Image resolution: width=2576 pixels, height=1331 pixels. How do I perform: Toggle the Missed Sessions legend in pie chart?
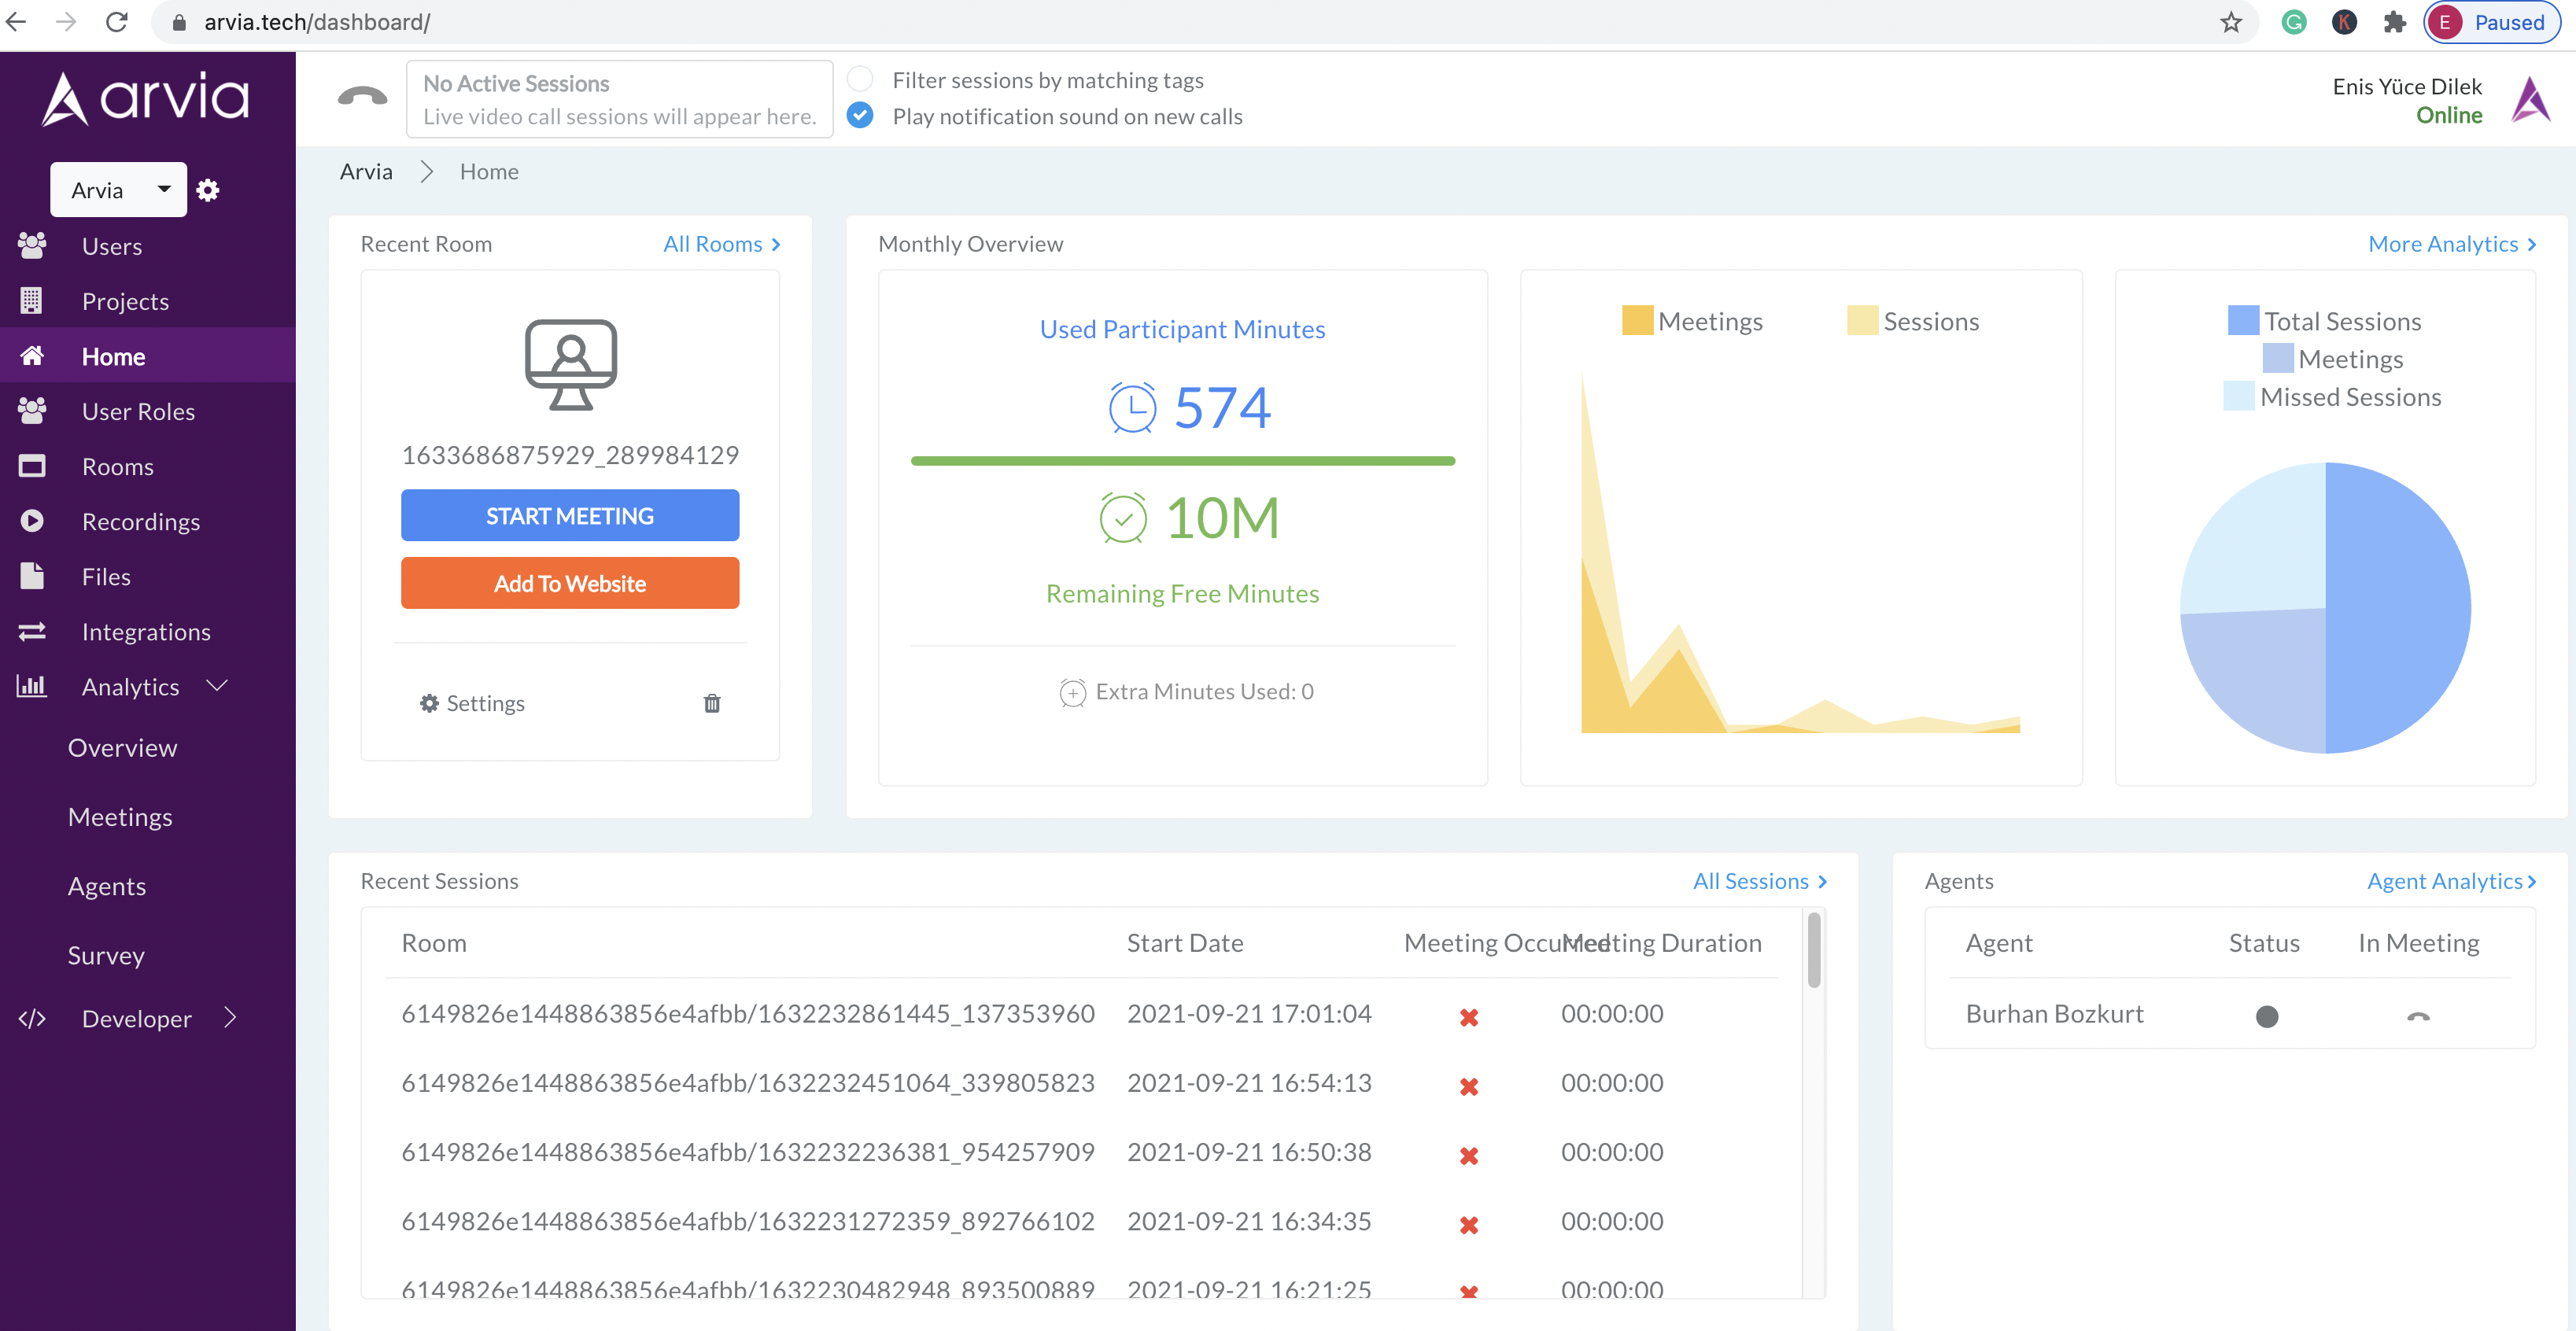(2331, 397)
